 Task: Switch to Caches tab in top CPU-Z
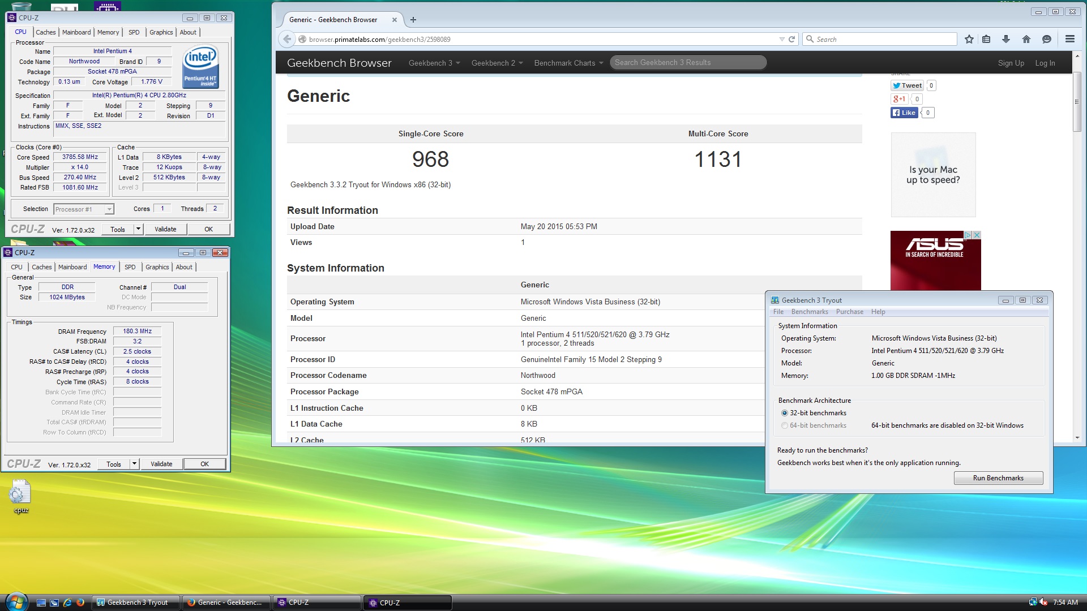(x=46, y=32)
